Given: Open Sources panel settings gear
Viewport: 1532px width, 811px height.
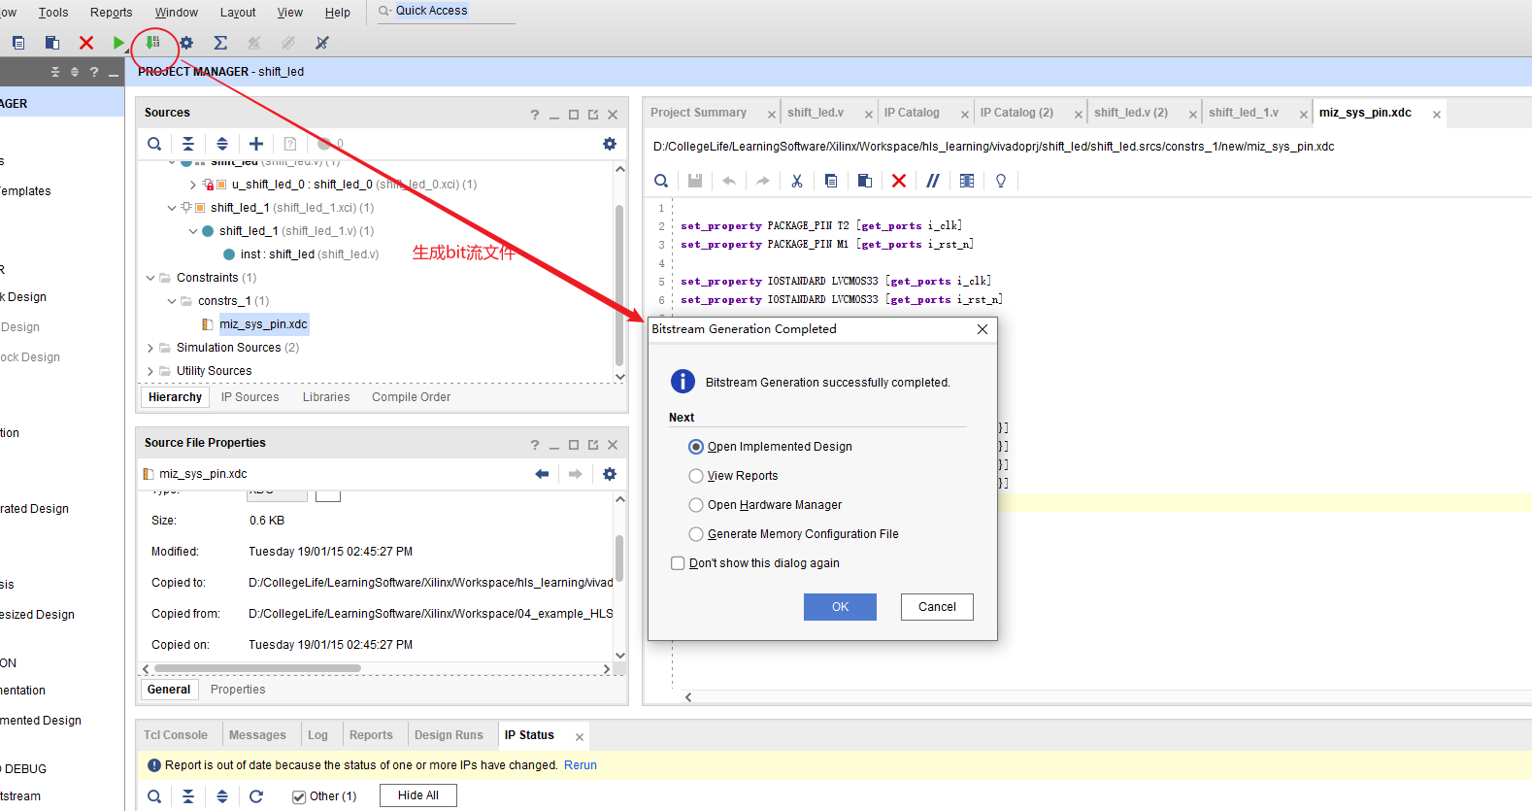Looking at the screenshot, I should 610,144.
